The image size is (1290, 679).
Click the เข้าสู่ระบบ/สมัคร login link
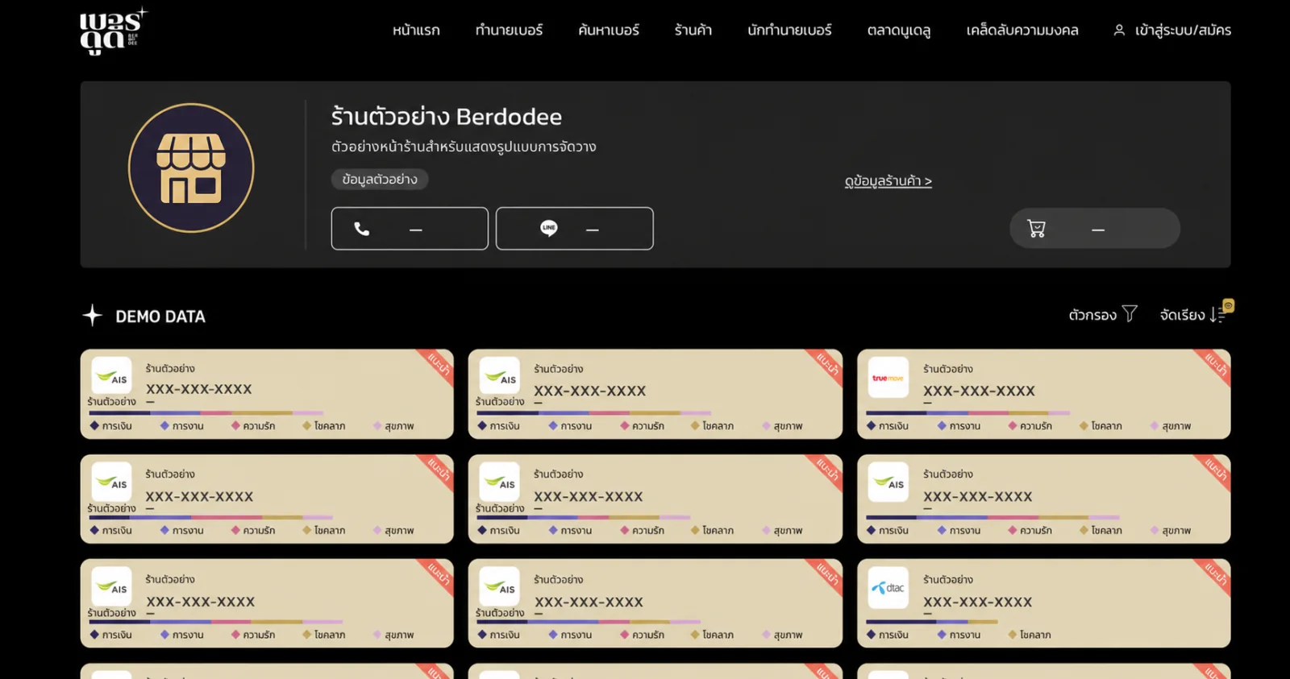pyautogui.click(x=1183, y=31)
